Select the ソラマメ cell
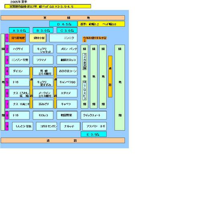 coord(43,60)
